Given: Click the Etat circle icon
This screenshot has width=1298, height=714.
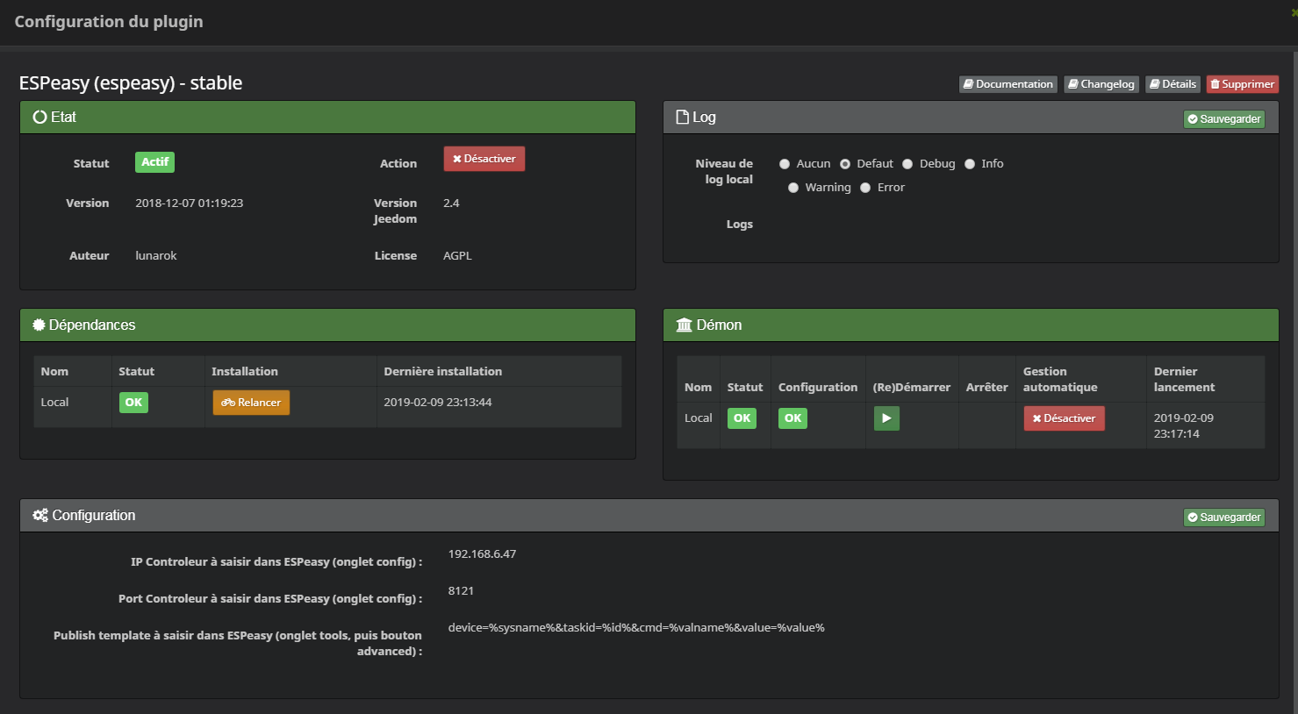Looking at the screenshot, I should (39, 117).
